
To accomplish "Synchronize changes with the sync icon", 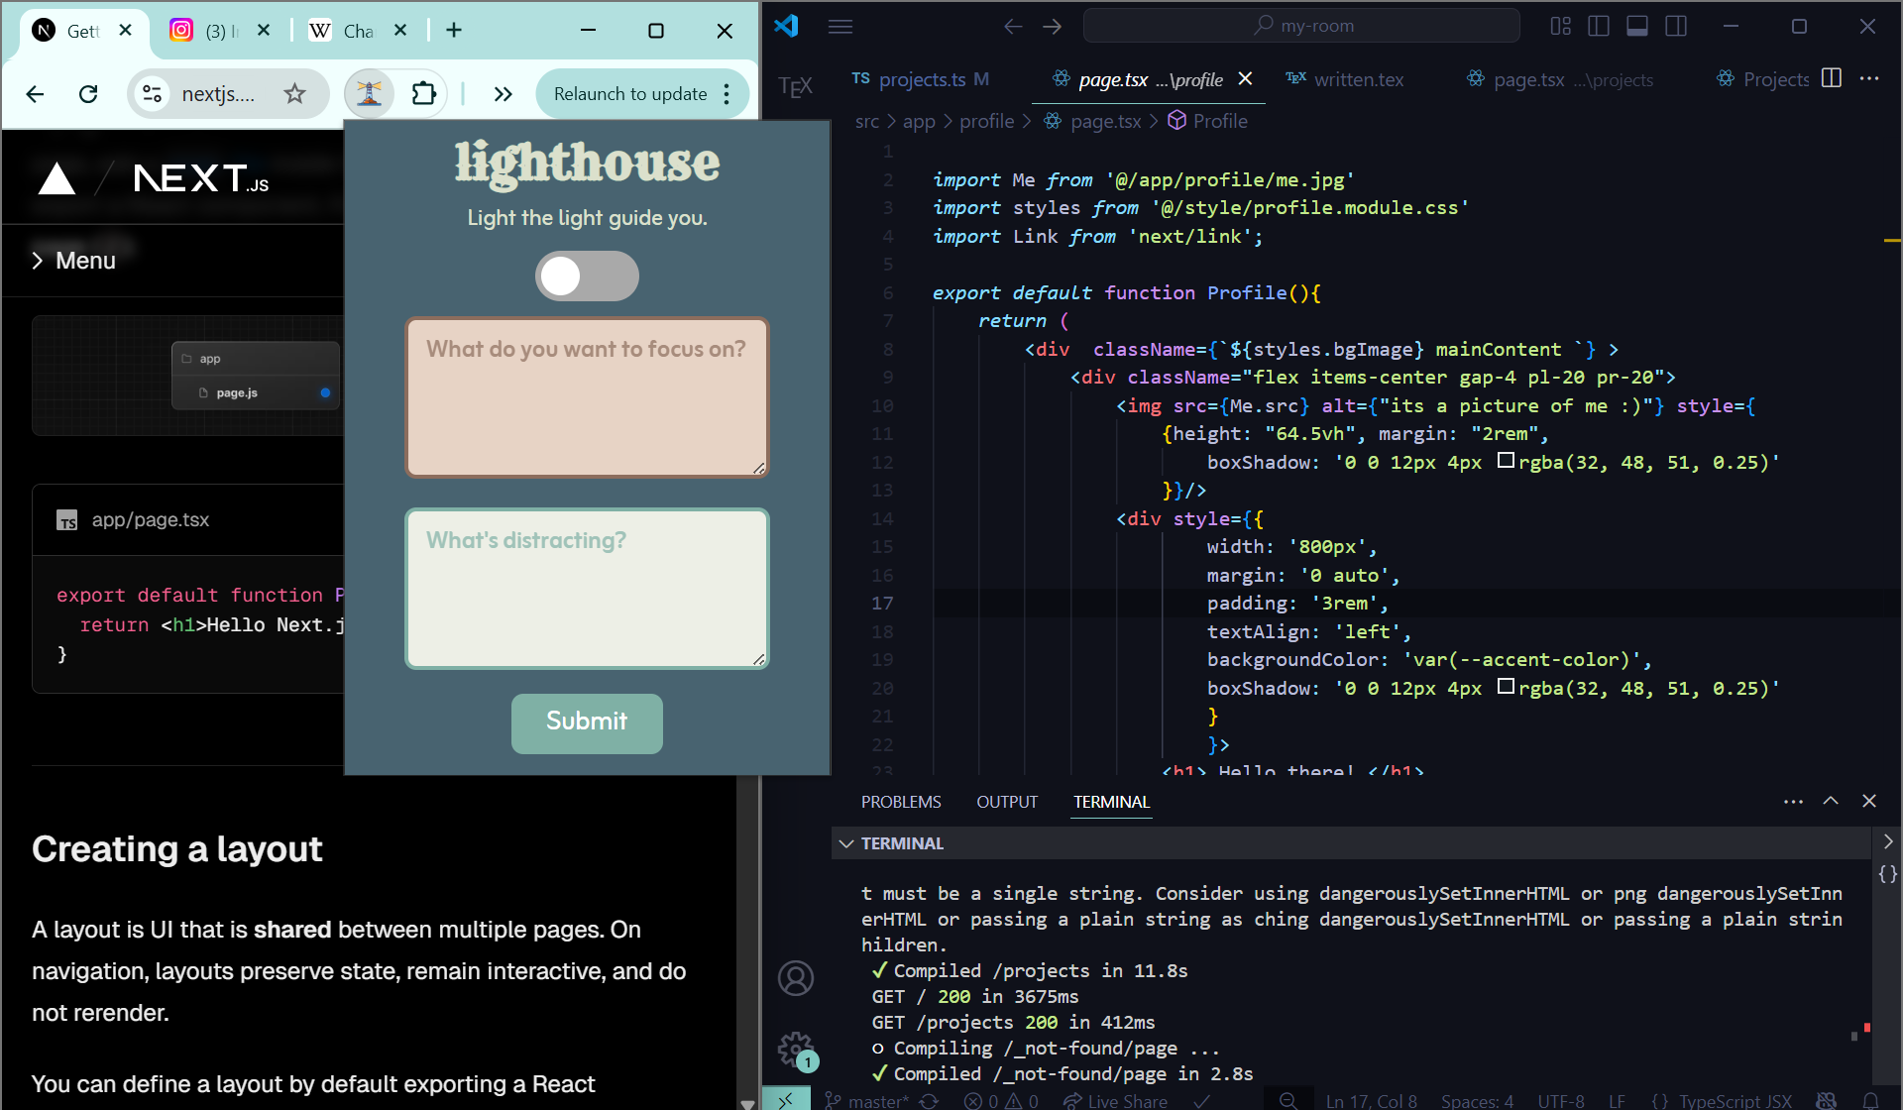I will [x=929, y=1101].
